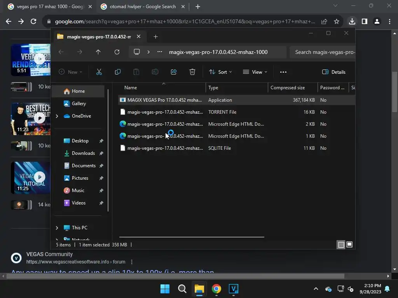Refresh the Explorer folder view

coord(117,52)
